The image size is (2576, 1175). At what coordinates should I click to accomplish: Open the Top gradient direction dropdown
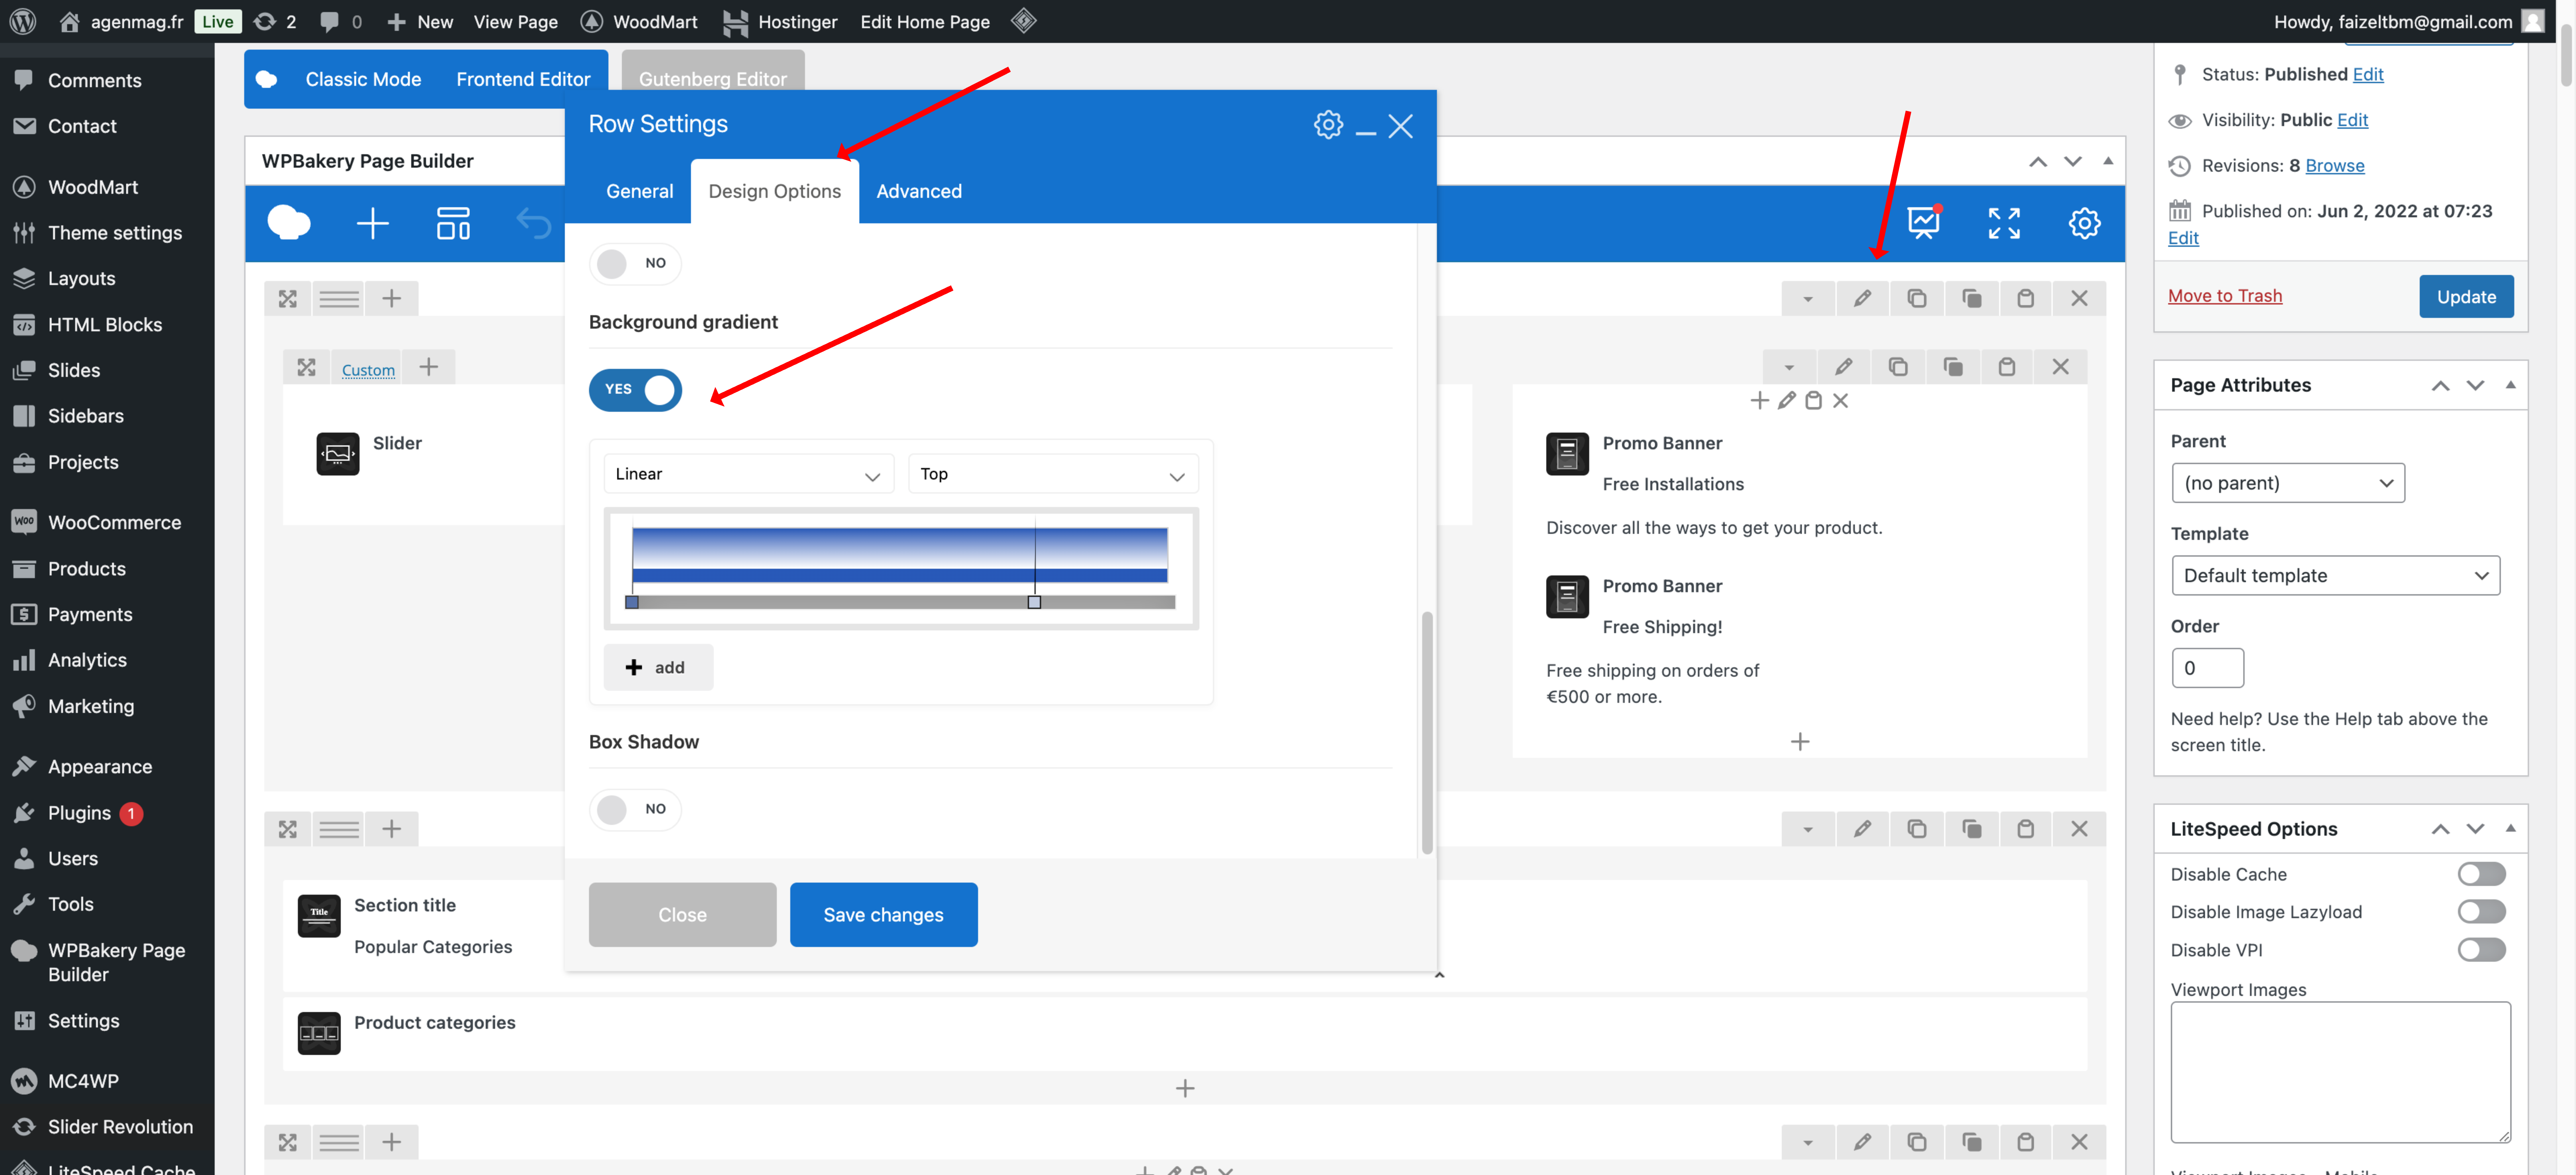1053,474
